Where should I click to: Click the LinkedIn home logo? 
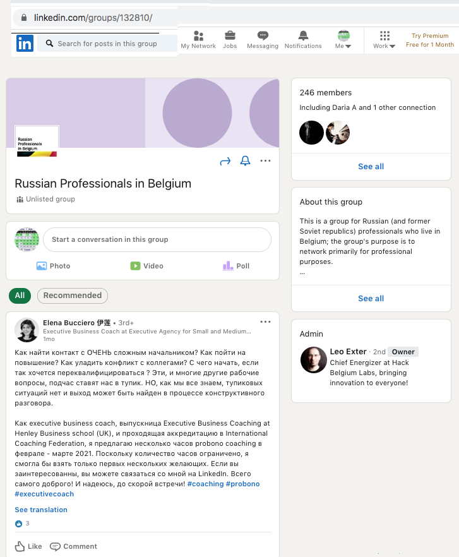(x=25, y=43)
